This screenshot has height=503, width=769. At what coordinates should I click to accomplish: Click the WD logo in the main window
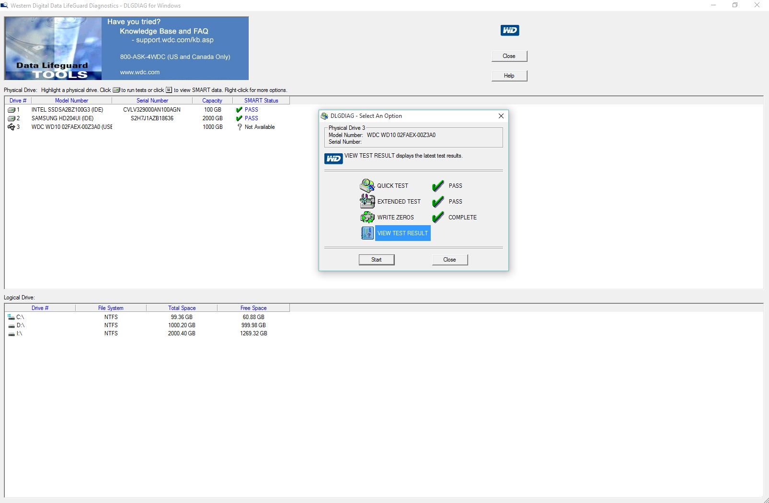(510, 30)
